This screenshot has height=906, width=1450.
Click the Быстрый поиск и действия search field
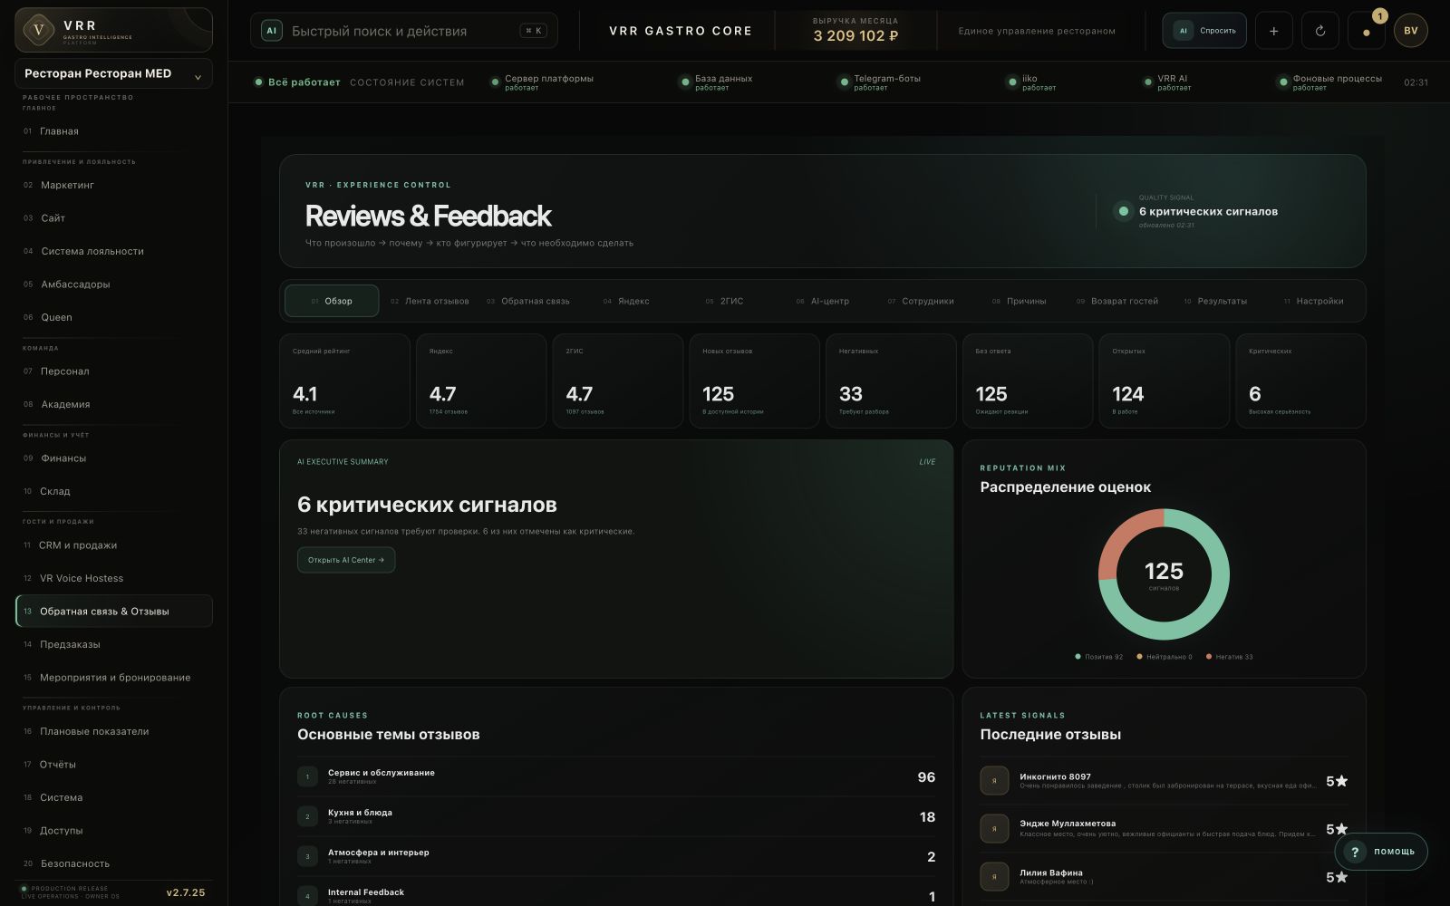pos(404,31)
